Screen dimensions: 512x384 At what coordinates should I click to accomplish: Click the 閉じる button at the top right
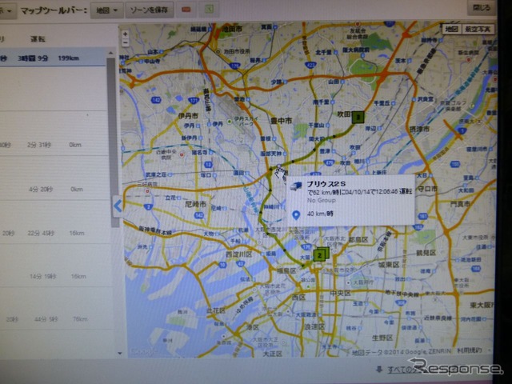click(482, 7)
